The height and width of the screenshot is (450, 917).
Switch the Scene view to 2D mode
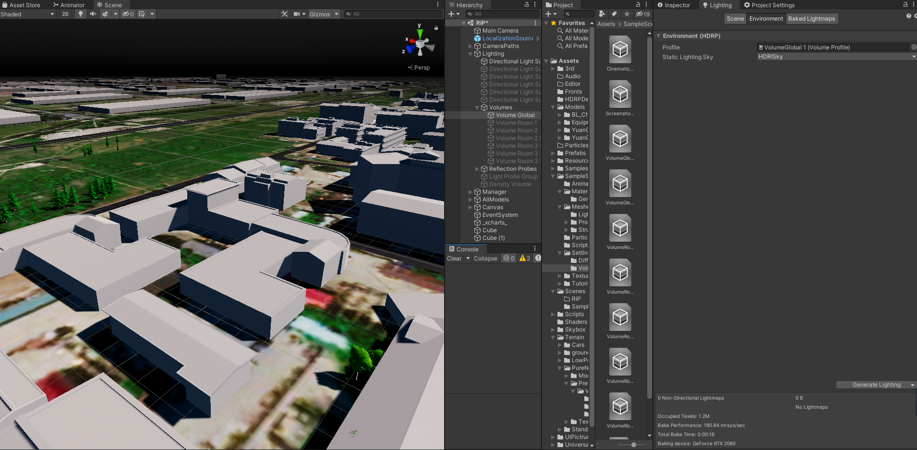click(65, 14)
